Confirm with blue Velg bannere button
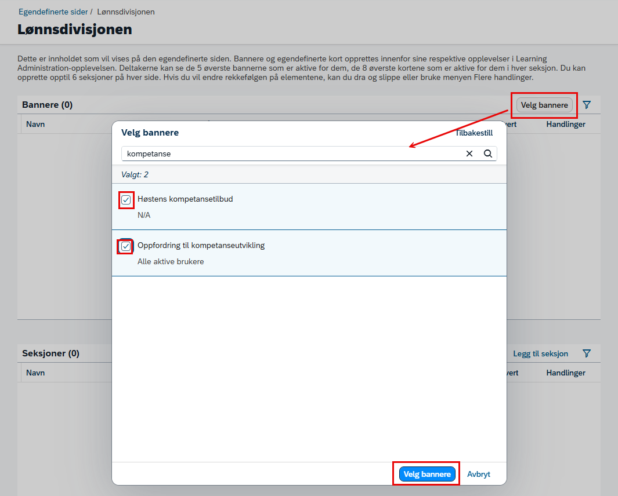Image resolution: width=618 pixels, height=496 pixels. (427, 474)
